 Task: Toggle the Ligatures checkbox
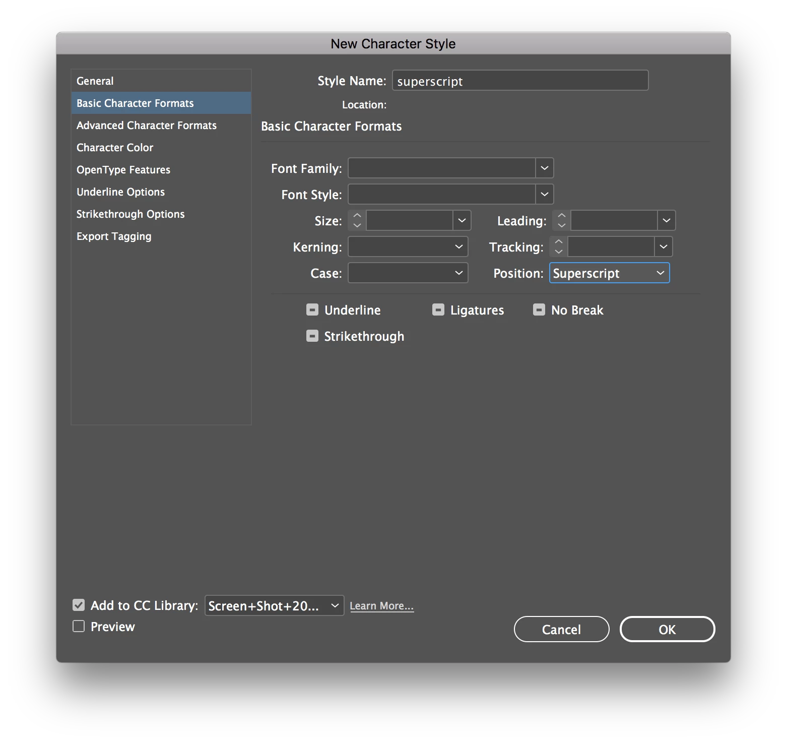[438, 309]
